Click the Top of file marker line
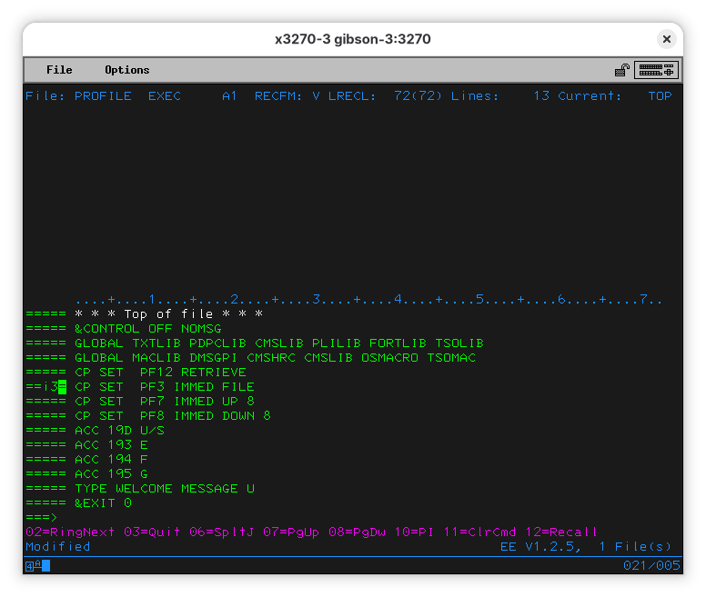Image resolution: width=706 pixels, height=597 pixels. click(168, 314)
